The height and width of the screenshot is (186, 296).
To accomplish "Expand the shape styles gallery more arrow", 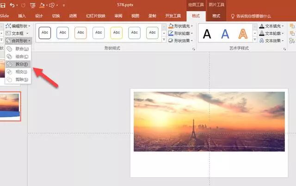I will click(164, 39).
